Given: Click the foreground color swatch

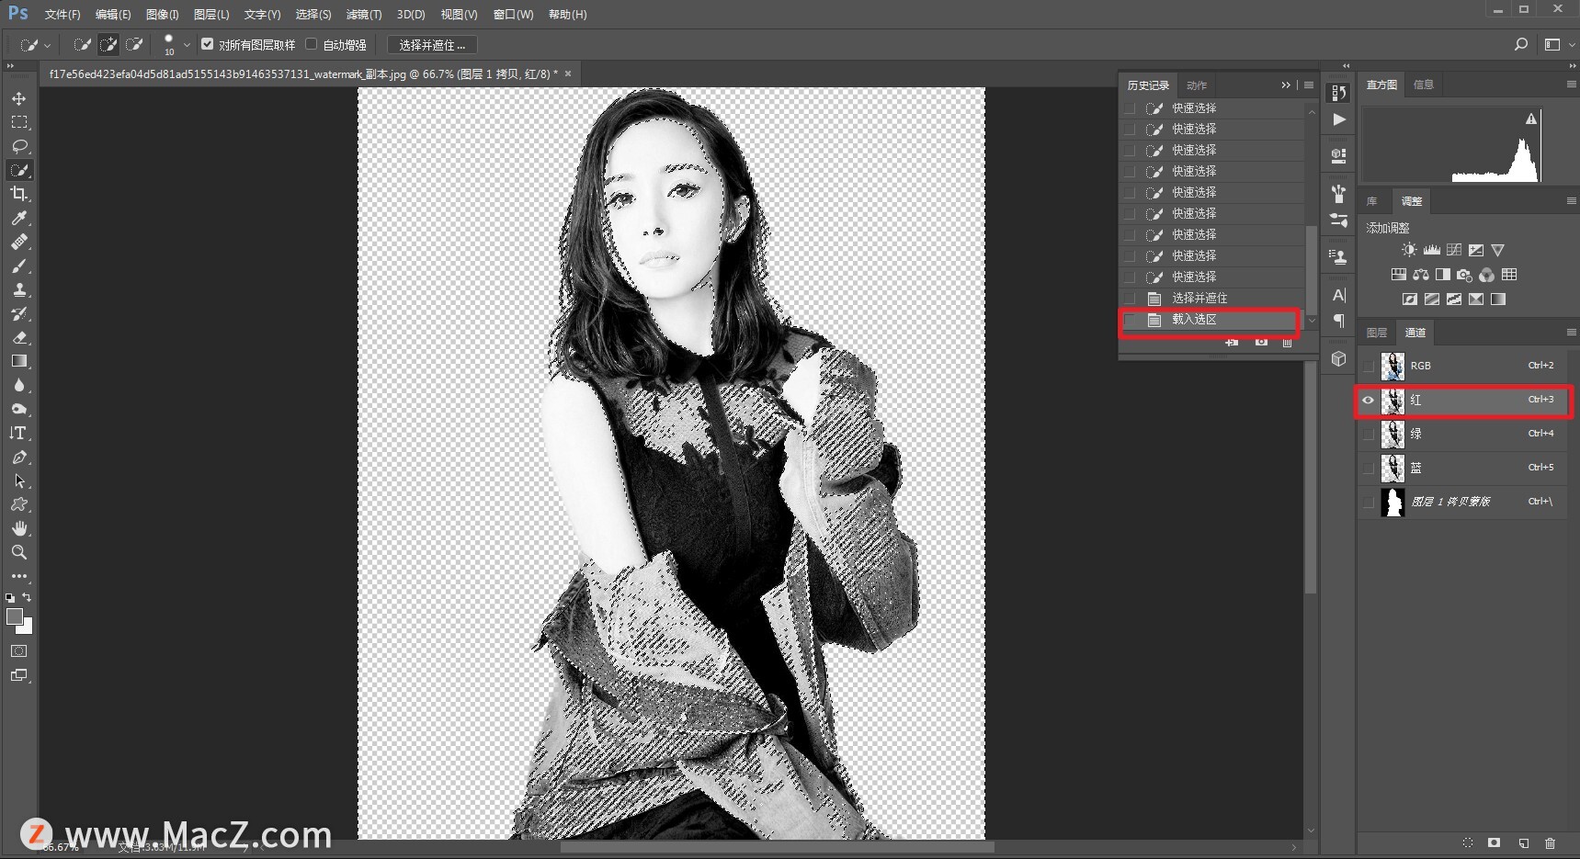Looking at the screenshot, I should click(x=15, y=617).
